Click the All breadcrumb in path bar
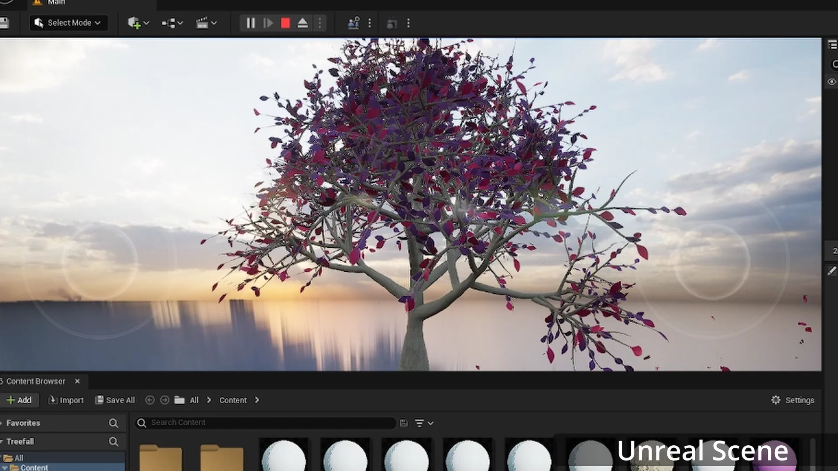Viewport: 838px width, 471px height. 194,400
